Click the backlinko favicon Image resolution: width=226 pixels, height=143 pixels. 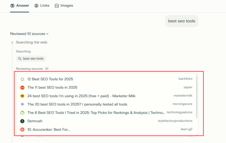click(x=22, y=79)
